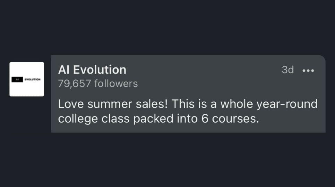Select the 'Love summer sales!' comment text

click(113, 104)
